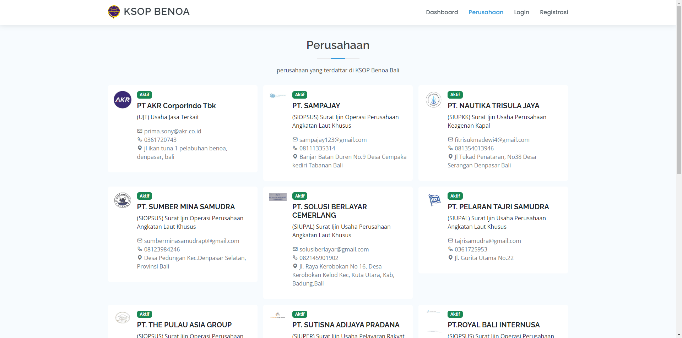The height and width of the screenshot is (338, 682).
Task: Switch to the Perusahaan page
Action: [x=486, y=12]
